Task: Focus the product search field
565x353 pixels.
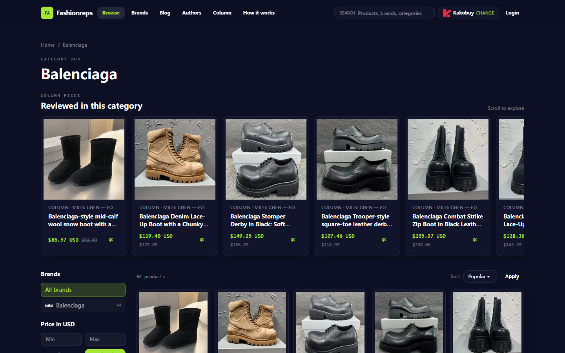Action: pyautogui.click(x=385, y=13)
